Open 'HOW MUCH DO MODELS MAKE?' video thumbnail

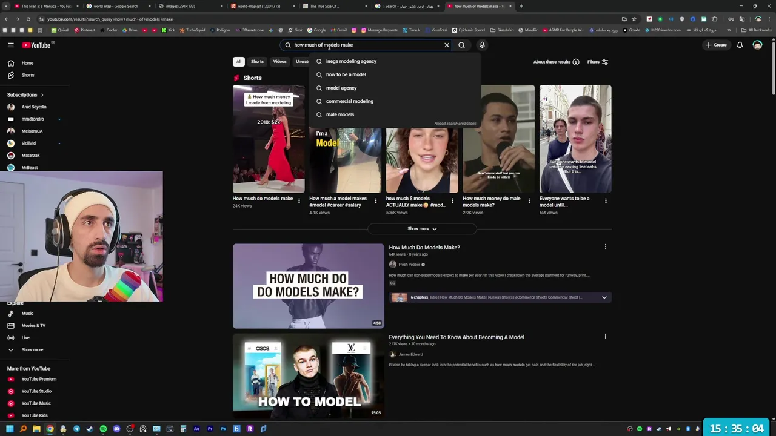pyautogui.click(x=309, y=286)
